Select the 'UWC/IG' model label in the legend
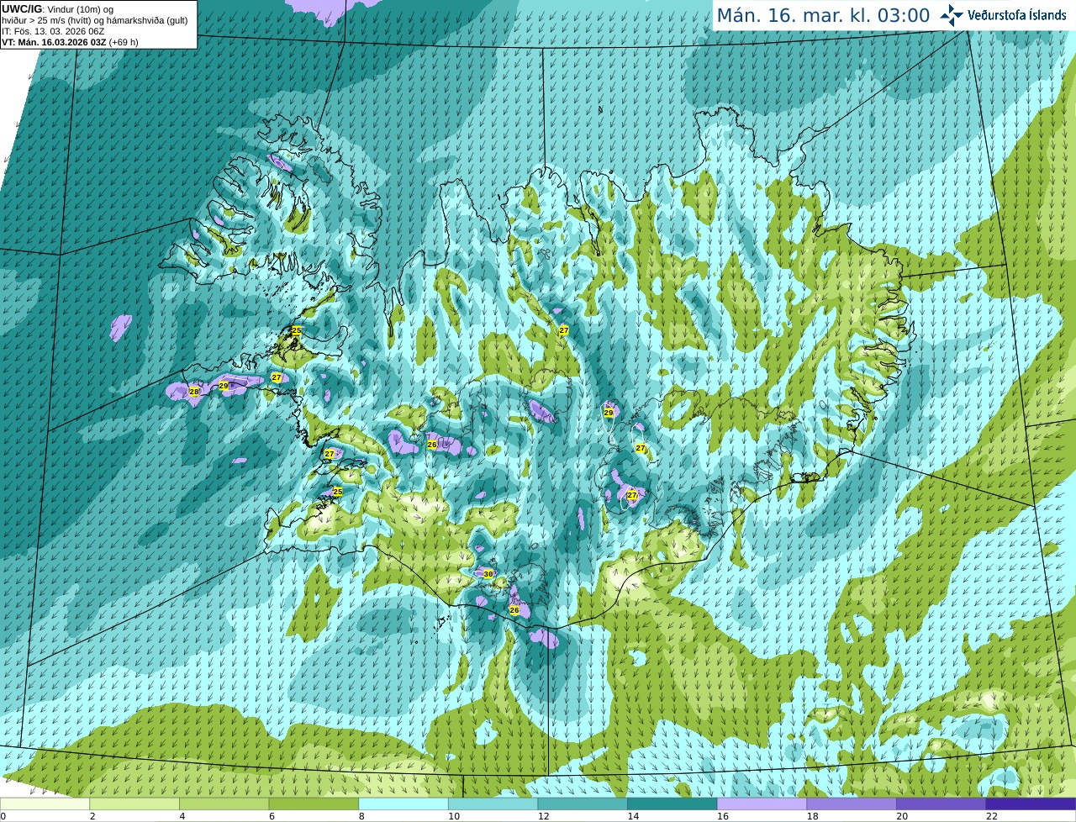This screenshot has height=822, width=1076. coord(21,9)
